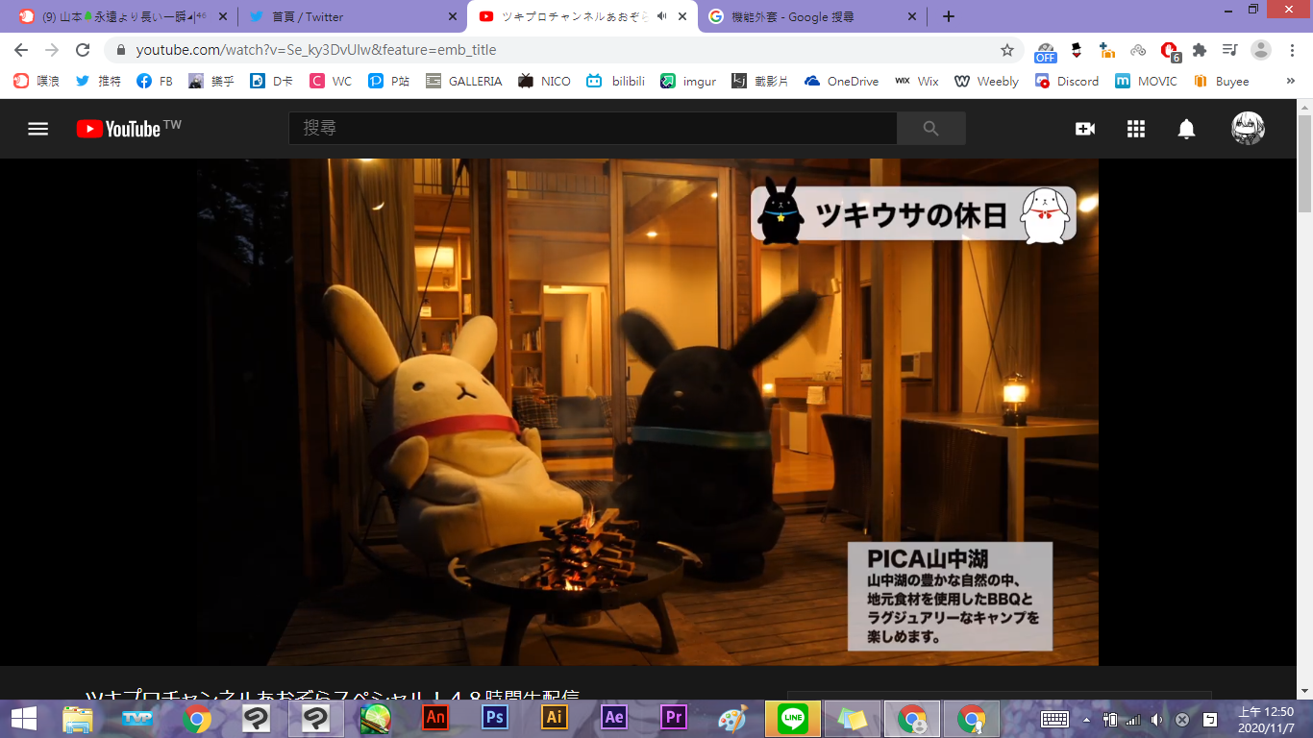Open the FB bookmark
The image size is (1313, 738).
155,82
